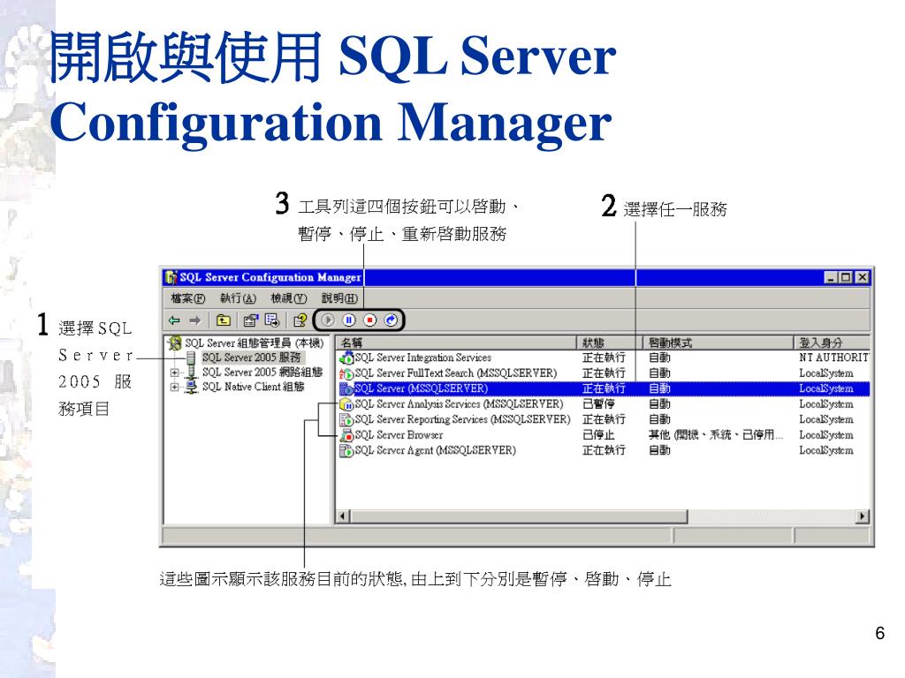Click the horizontal scrollbar left arrow
This screenshot has width=905, height=678.
(343, 516)
